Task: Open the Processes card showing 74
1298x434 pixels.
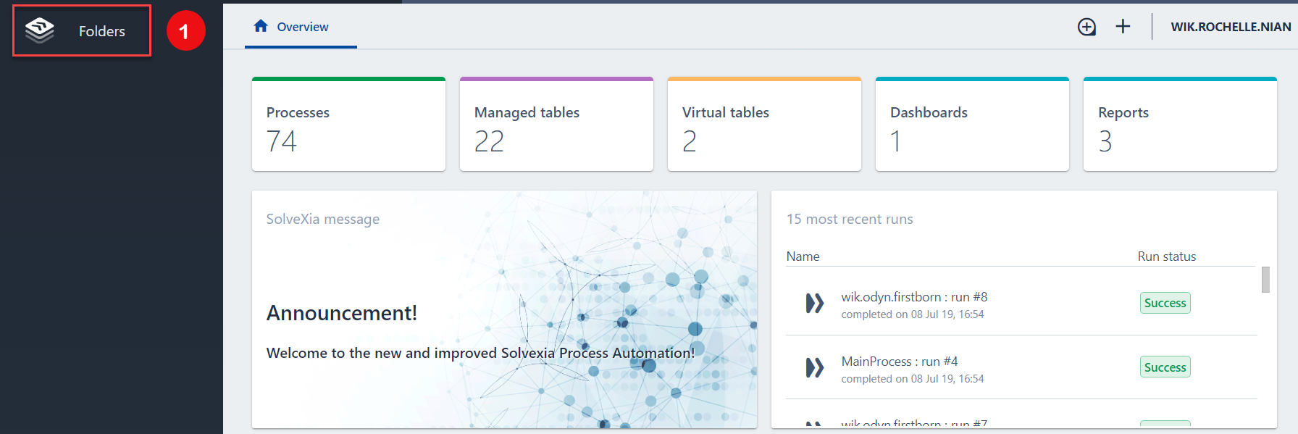Action: point(348,125)
